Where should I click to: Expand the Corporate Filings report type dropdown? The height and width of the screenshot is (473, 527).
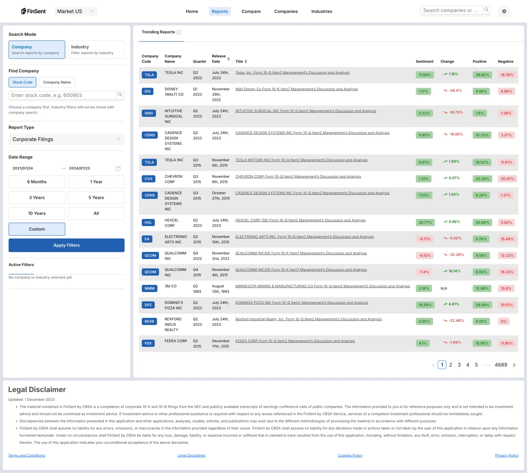point(67,139)
